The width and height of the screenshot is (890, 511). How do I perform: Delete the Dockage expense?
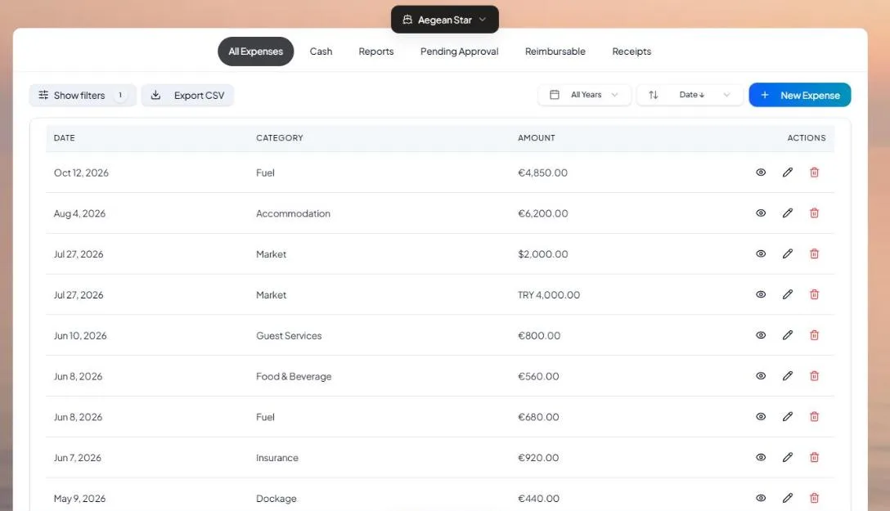point(814,498)
